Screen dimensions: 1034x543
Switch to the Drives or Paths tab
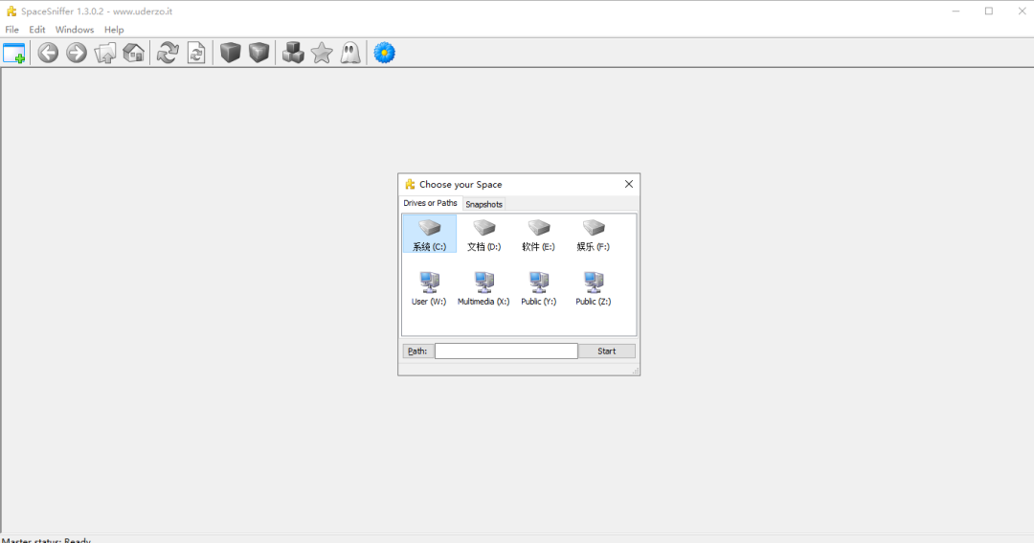coord(430,203)
